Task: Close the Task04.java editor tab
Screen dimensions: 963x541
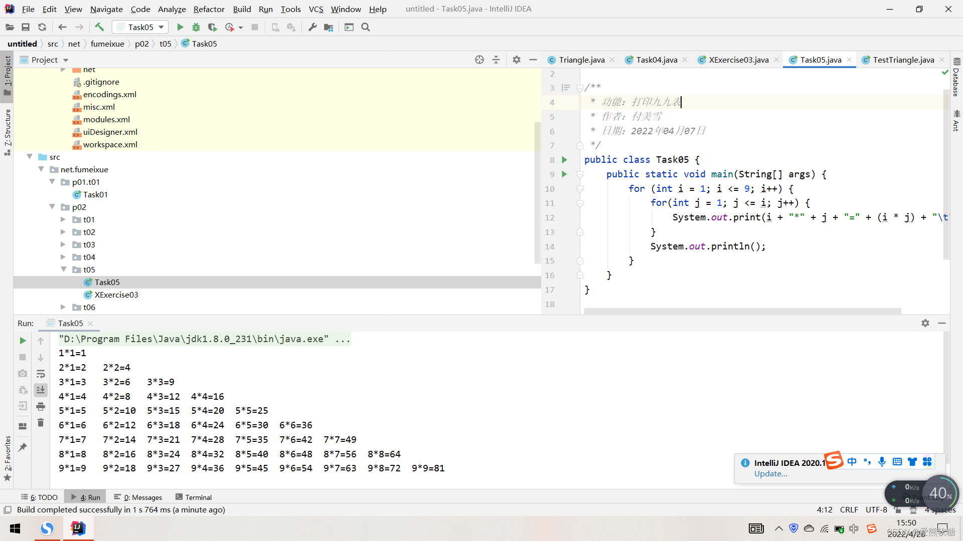Action: (685, 60)
